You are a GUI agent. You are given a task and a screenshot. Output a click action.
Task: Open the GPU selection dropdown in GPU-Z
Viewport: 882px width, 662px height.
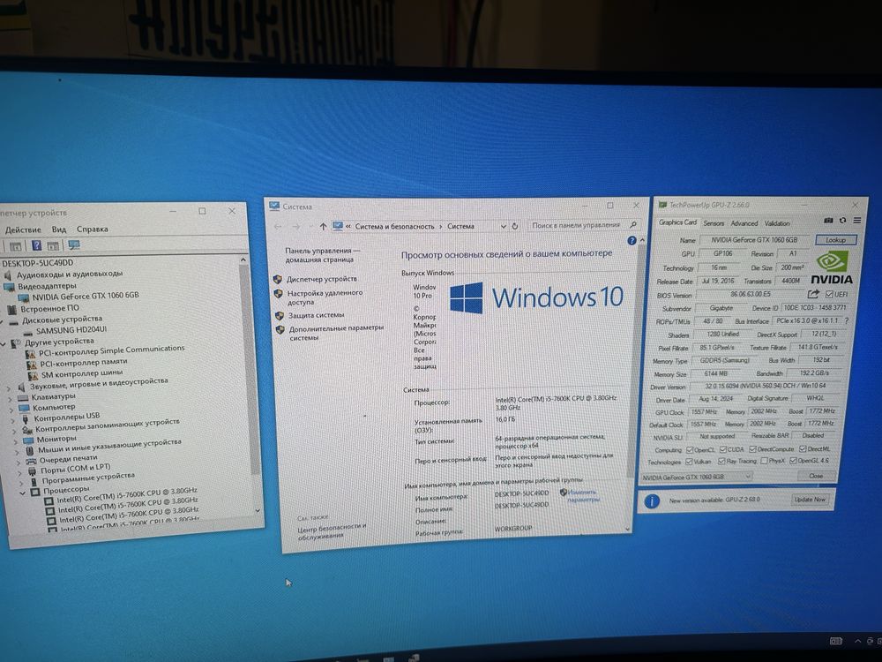tap(696, 477)
